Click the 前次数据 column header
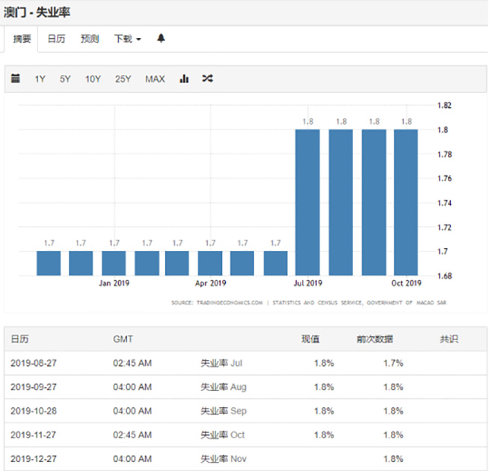Viewport: 489px width, 471px height. pos(380,339)
